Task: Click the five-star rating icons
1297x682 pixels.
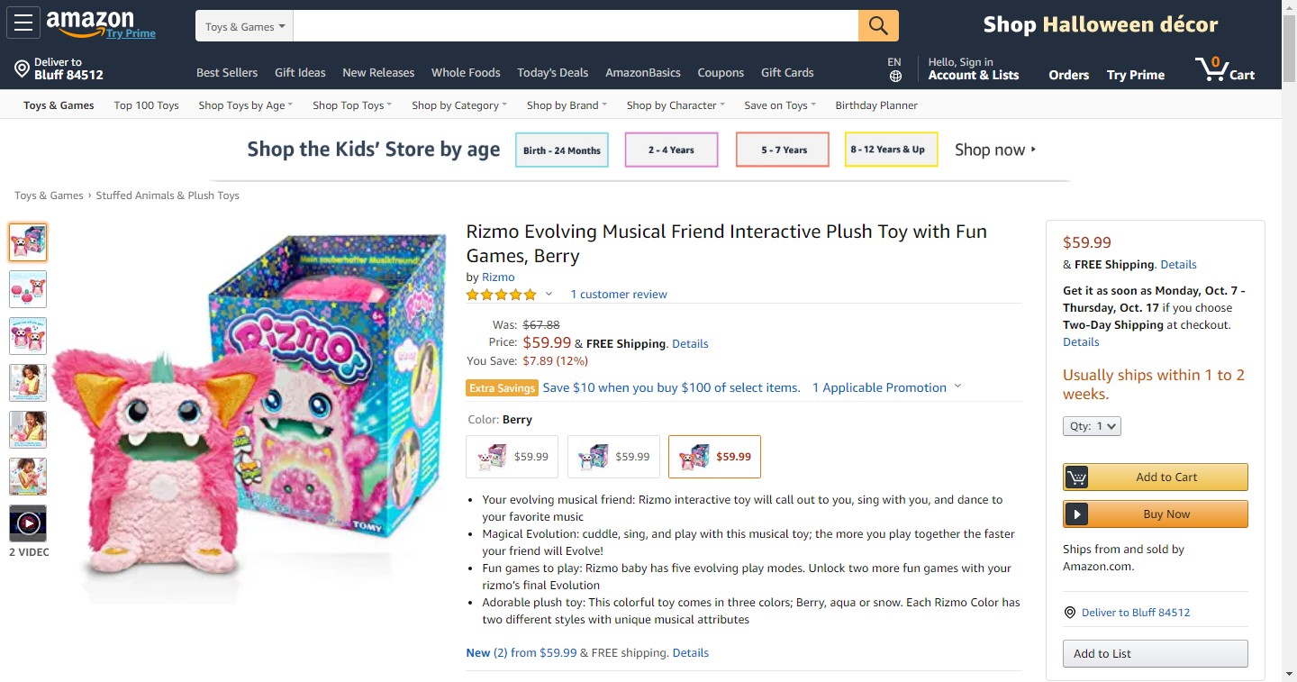Action: [501, 295]
